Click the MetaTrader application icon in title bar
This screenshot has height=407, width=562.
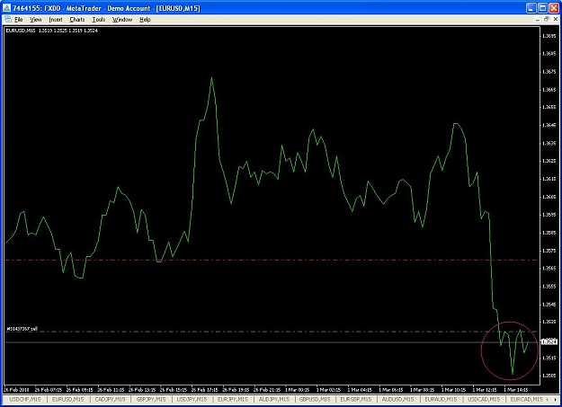tap(7, 8)
